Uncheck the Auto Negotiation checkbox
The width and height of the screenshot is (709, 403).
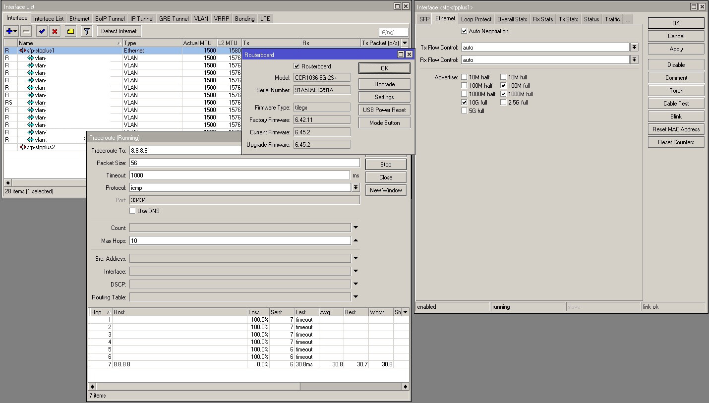[464, 31]
